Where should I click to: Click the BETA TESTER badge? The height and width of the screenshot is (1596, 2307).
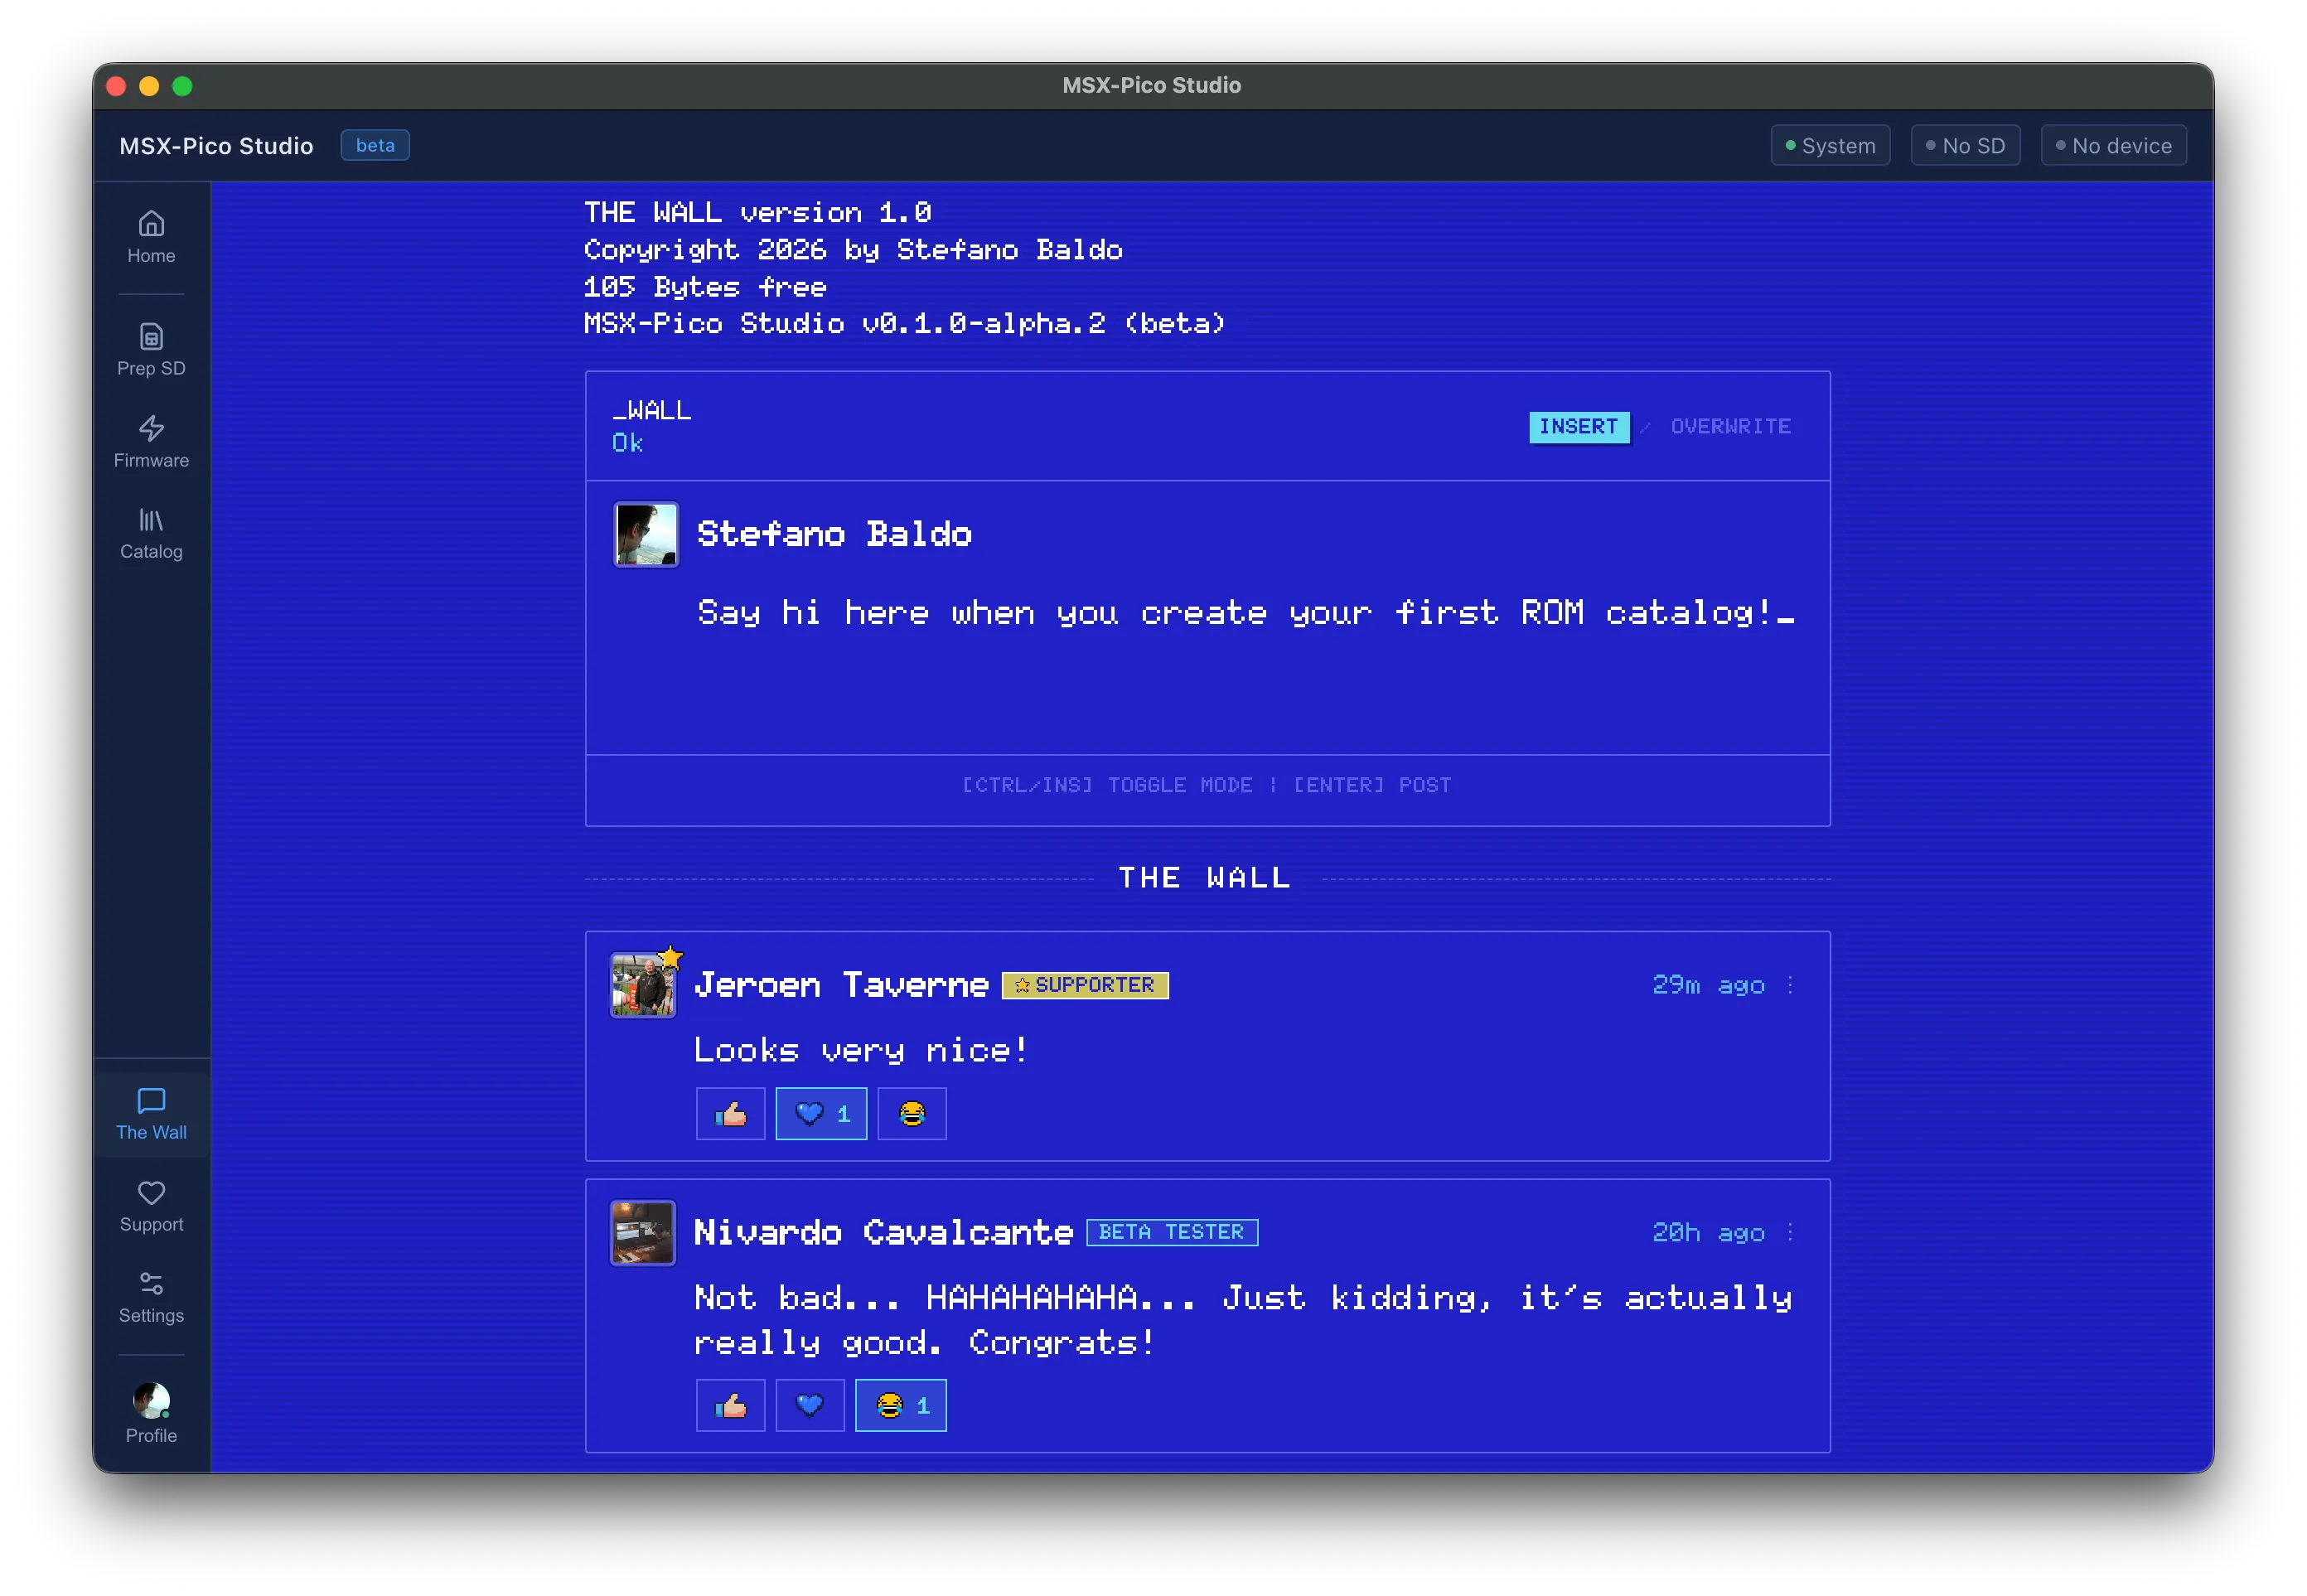pos(1172,1233)
